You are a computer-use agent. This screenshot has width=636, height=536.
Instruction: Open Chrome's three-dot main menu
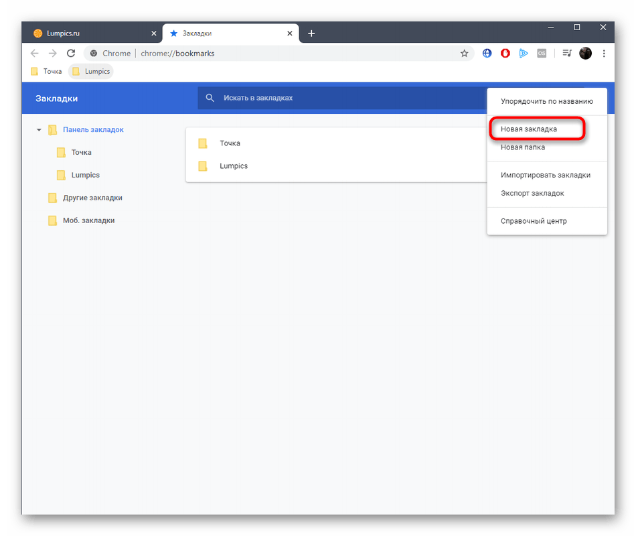coord(604,53)
